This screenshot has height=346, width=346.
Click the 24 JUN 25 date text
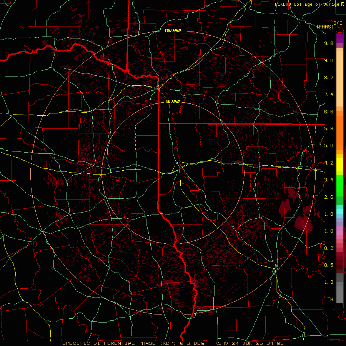(x=247, y=343)
